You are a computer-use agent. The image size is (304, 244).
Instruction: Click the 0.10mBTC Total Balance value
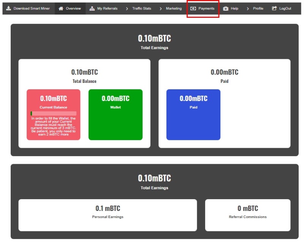(84, 72)
